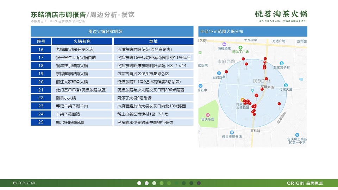
Task: Click the 传媒大厦 map marker icon
Action: tap(286, 85)
